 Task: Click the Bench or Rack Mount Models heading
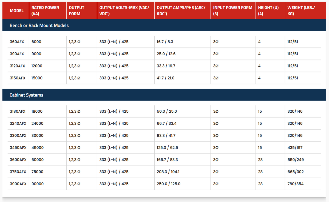tap(39, 25)
